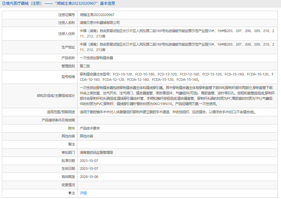Click the 产品储存条件及有效期 label
This screenshot has height=199, width=281.
pos(58,120)
